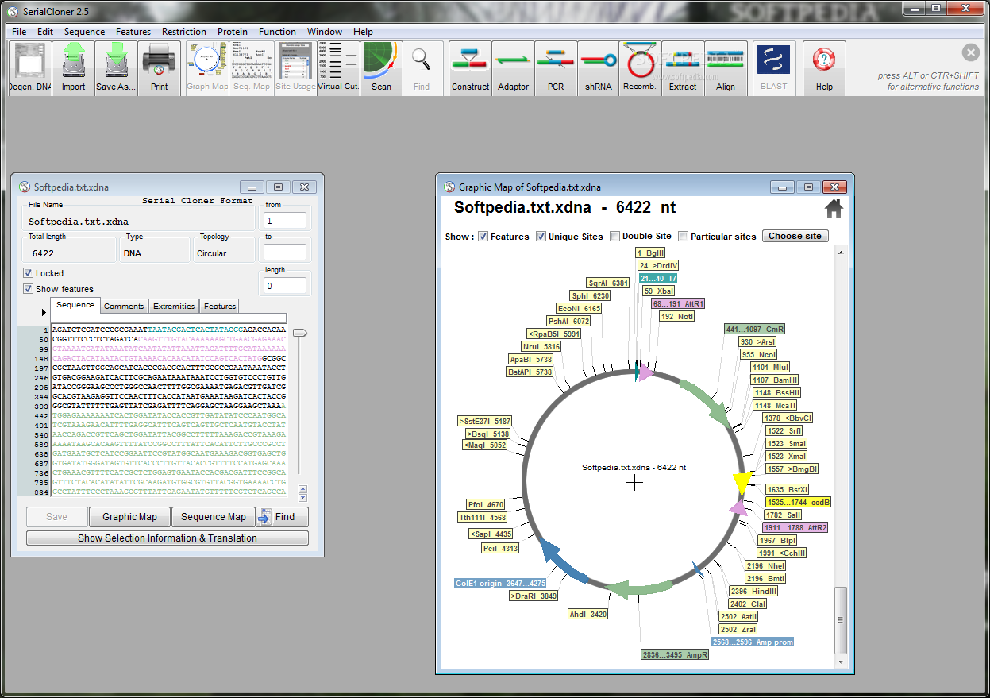Select the AmpR feature label

[675, 654]
